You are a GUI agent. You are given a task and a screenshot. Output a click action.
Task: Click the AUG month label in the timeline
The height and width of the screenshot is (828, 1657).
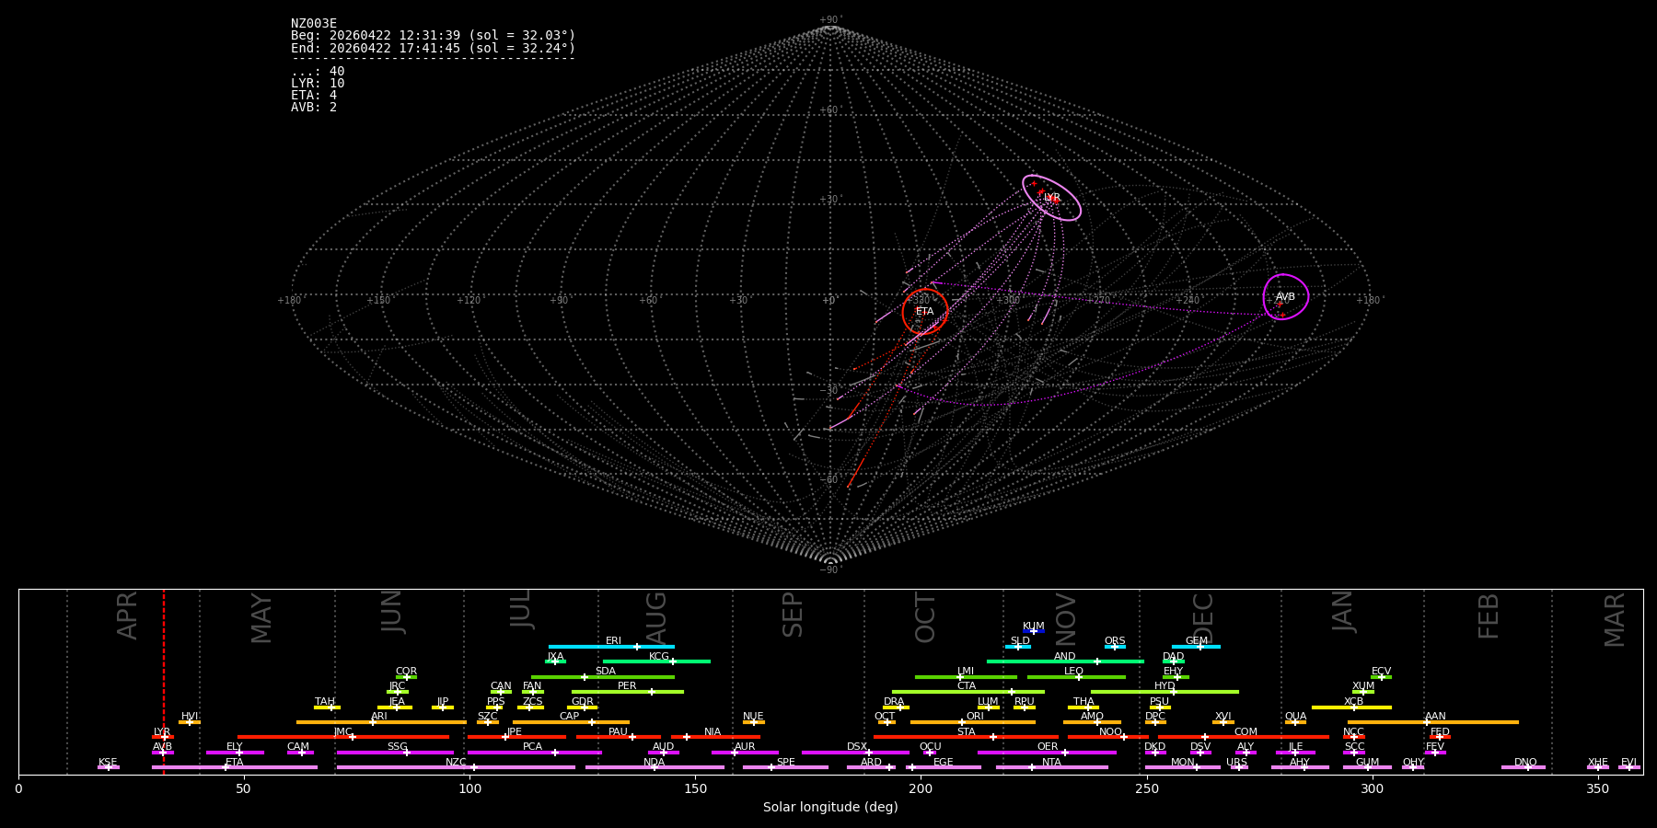pos(656,616)
